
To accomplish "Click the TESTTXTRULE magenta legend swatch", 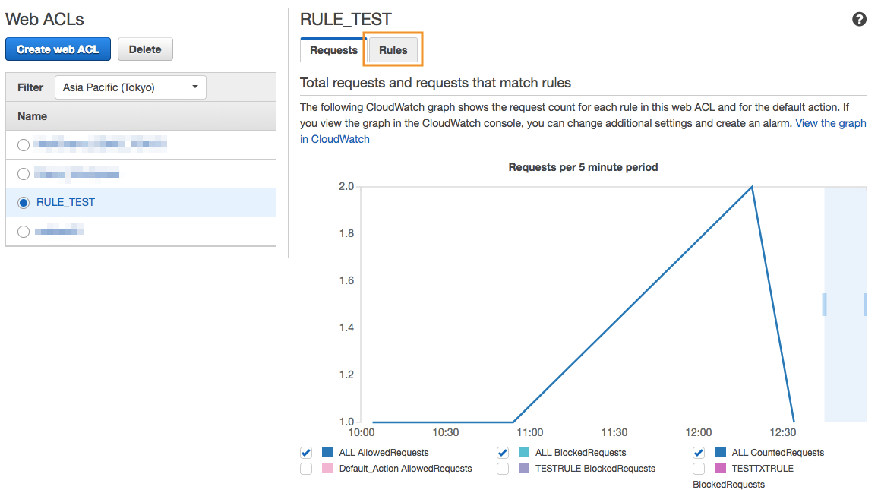I will [x=721, y=469].
